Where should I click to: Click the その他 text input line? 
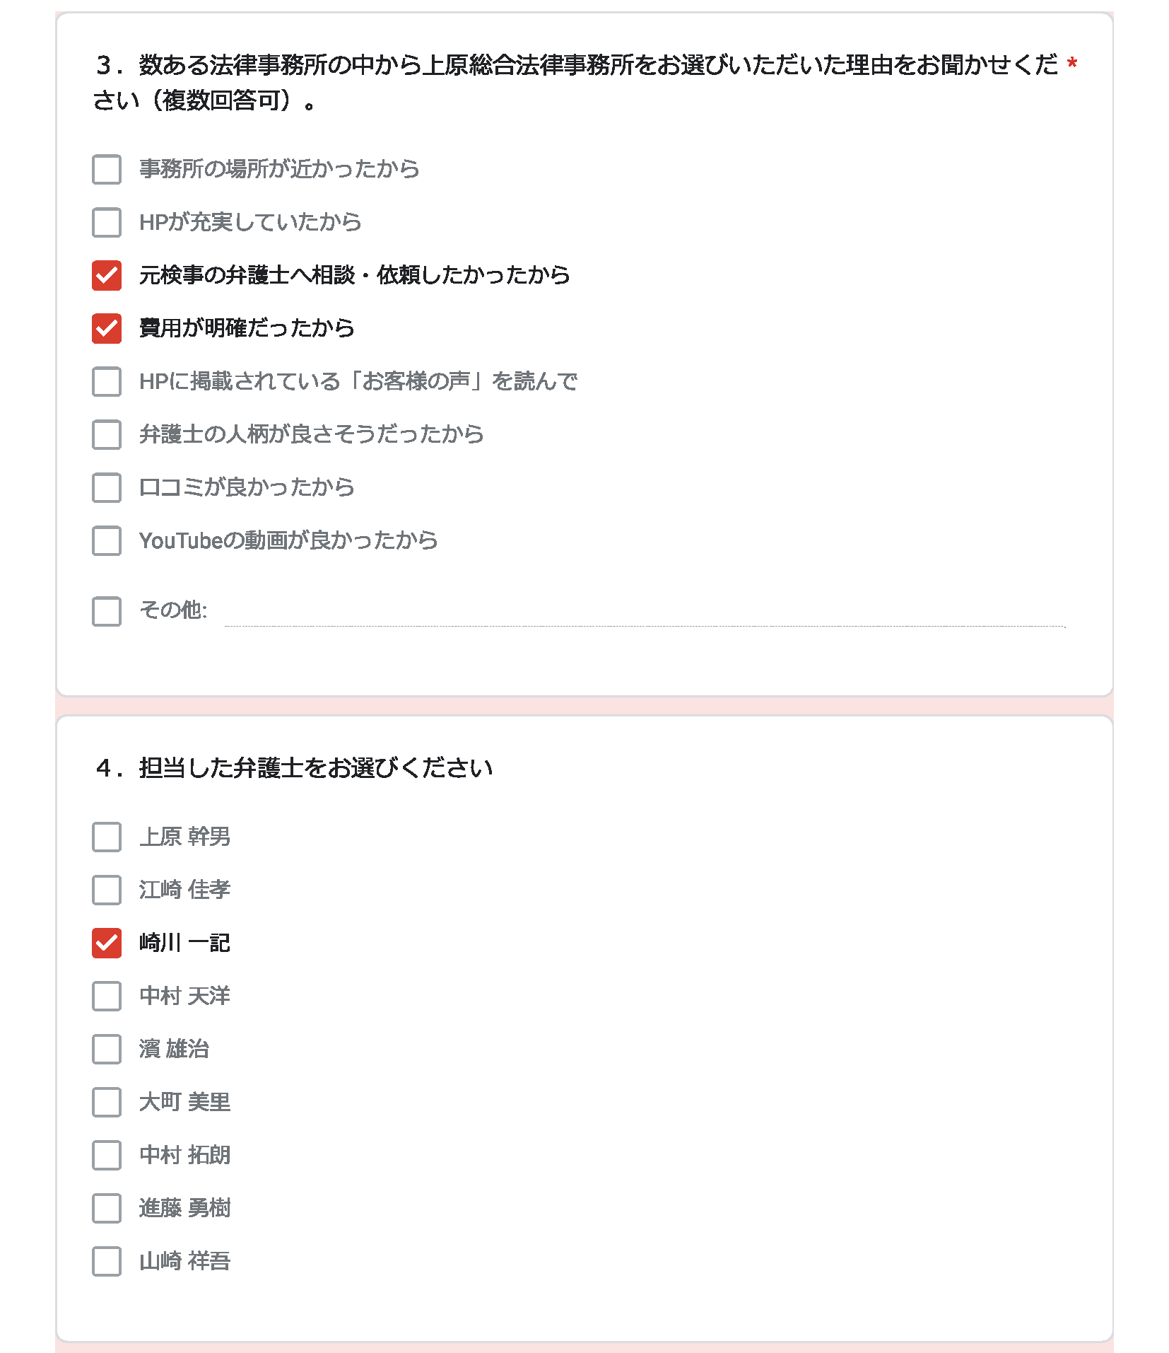(x=645, y=612)
